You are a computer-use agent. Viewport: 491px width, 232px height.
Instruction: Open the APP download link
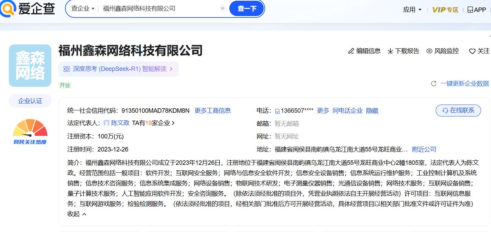[x=477, y=10]
